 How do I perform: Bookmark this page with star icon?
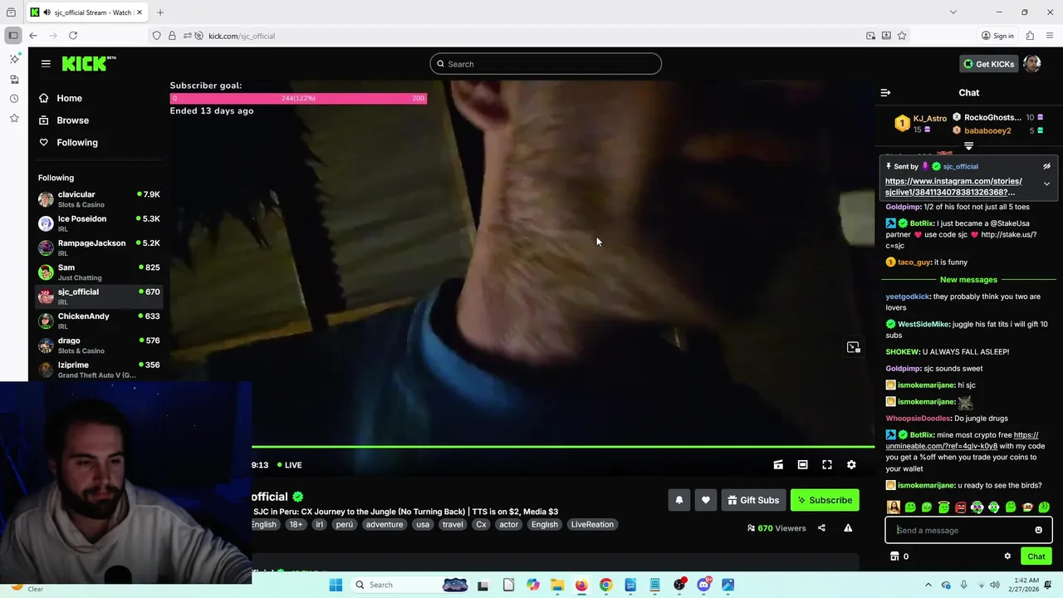[x=902, y=36]
